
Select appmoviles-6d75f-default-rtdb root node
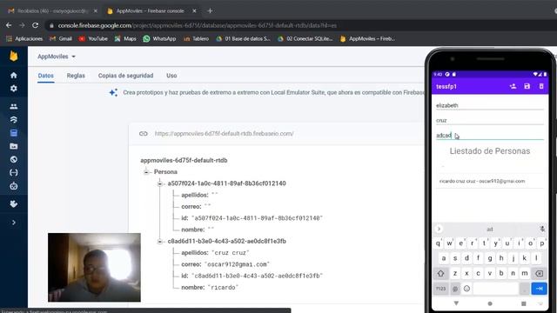(x=184, y=160)
